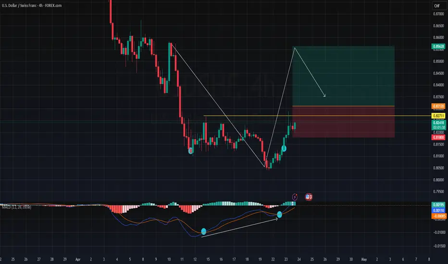Click right cyan circle on MACD line
448x264 pixels.
pos(279,215)
